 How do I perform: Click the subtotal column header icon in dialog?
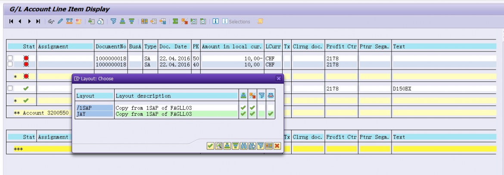(x=252, y=96)
